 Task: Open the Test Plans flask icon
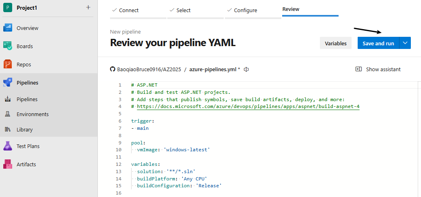[8, 146]
